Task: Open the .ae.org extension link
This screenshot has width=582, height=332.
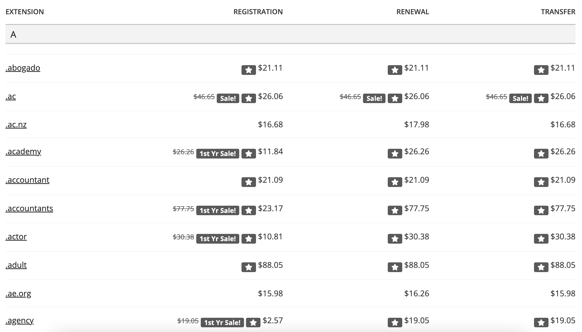Action: (x=18, y=294)
